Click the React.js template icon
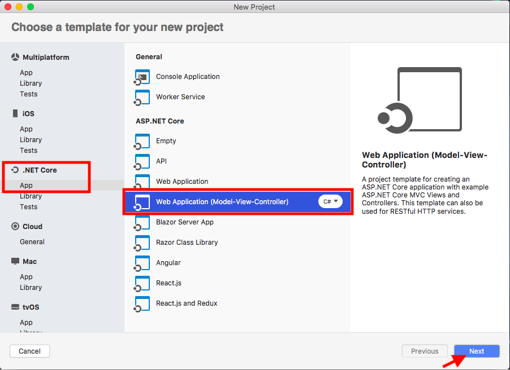This screenshot has width=510, height=370. [x=142, y=284]
